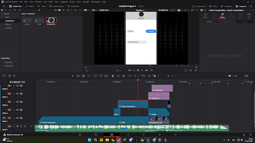Expand the Effects bin
Image resolution: width=255 pixels, height=143 pixels.
pyautogui.click(x=4, y=24)
